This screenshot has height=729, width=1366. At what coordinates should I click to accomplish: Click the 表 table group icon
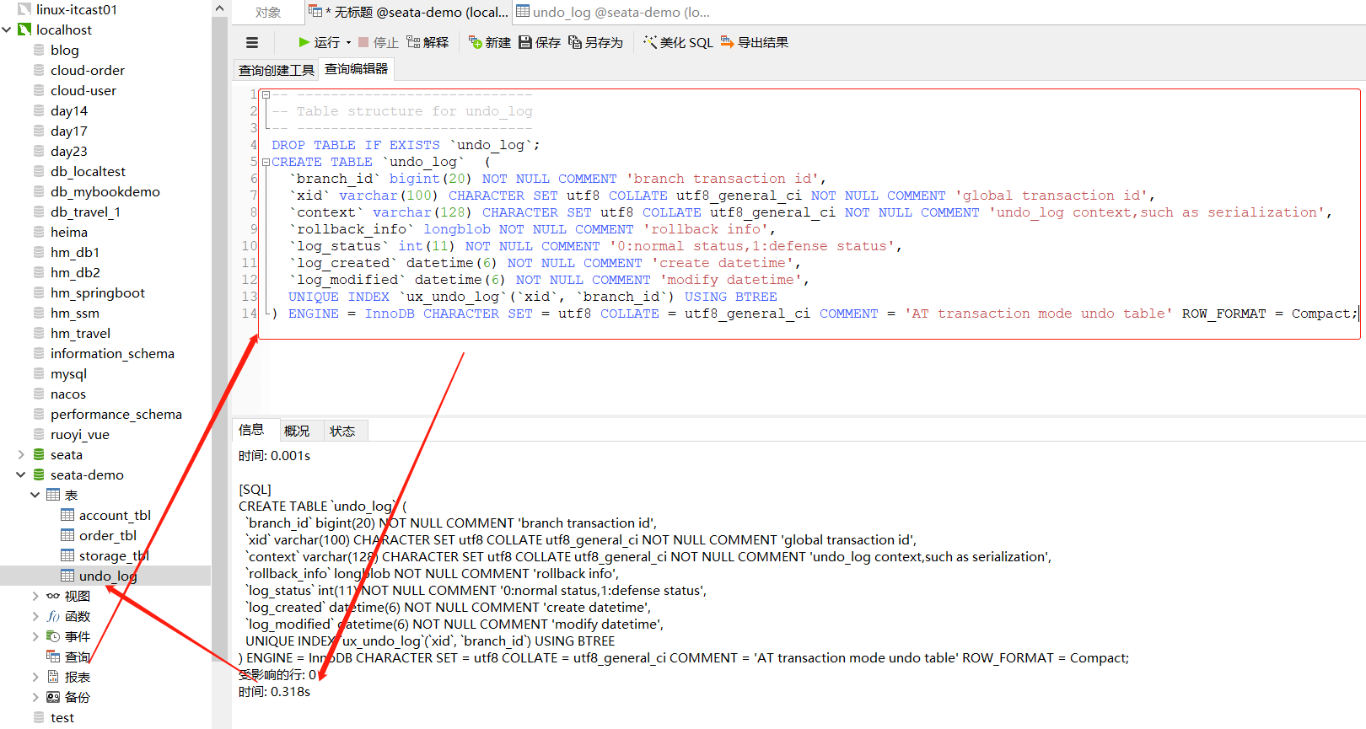53,495
